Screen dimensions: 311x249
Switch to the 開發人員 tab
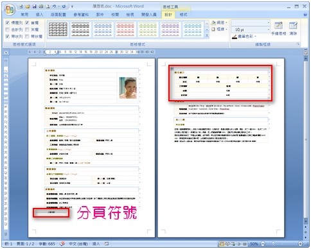148,15
